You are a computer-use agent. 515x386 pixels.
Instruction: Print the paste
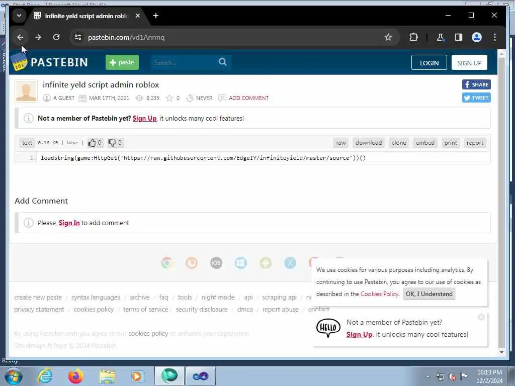[451, 143]
